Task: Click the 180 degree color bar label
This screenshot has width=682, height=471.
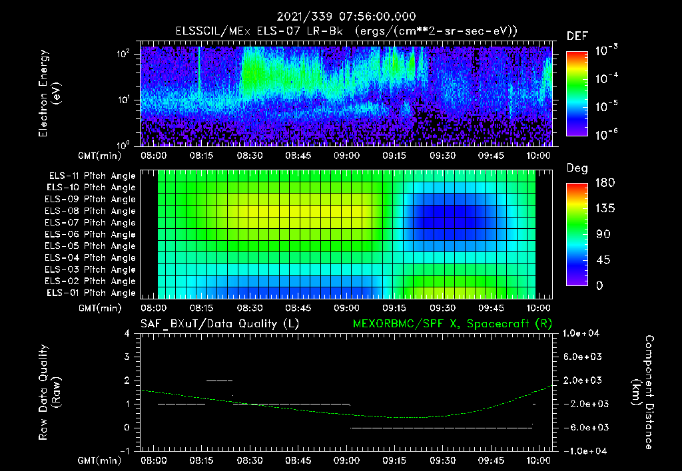Action: coord(605,182)
